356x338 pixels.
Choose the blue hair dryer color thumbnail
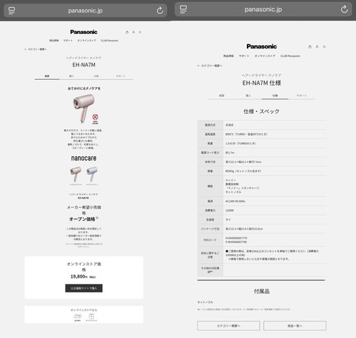click(x=92, y=175)
